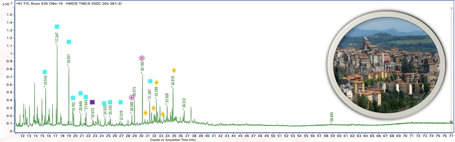Click the pink spiral marker beside peak 28.589

tap(132, 97)
